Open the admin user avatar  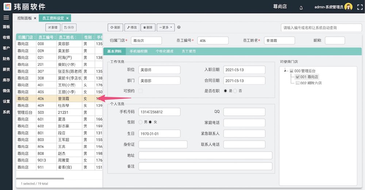pyautogui.click(x=349, y=7)
